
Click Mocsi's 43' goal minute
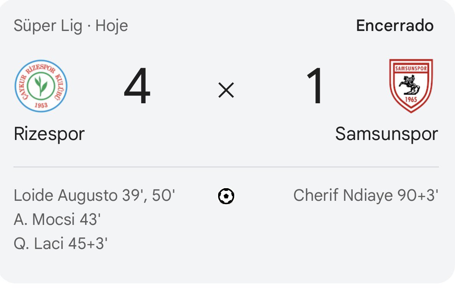(x=90, y=220)
